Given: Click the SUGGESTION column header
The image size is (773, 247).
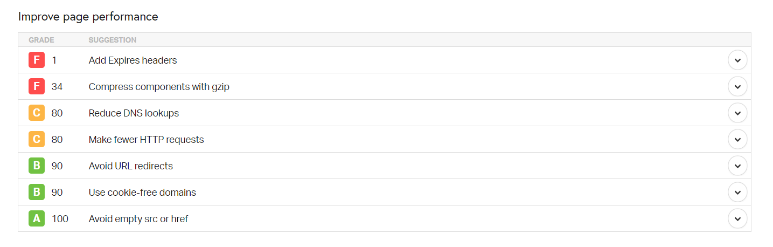Looking at the screenshot, I should point(113,40).
